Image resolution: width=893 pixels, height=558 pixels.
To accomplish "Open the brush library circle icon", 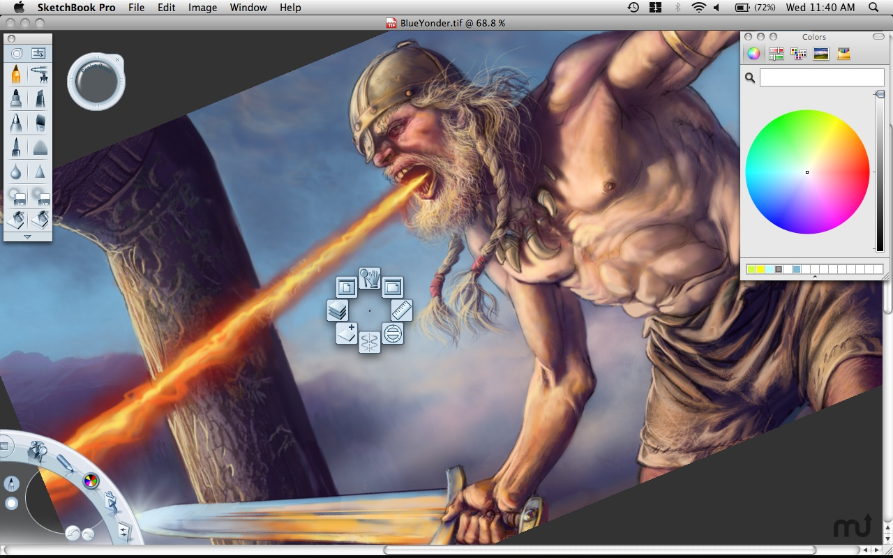I will pos(17,53).
